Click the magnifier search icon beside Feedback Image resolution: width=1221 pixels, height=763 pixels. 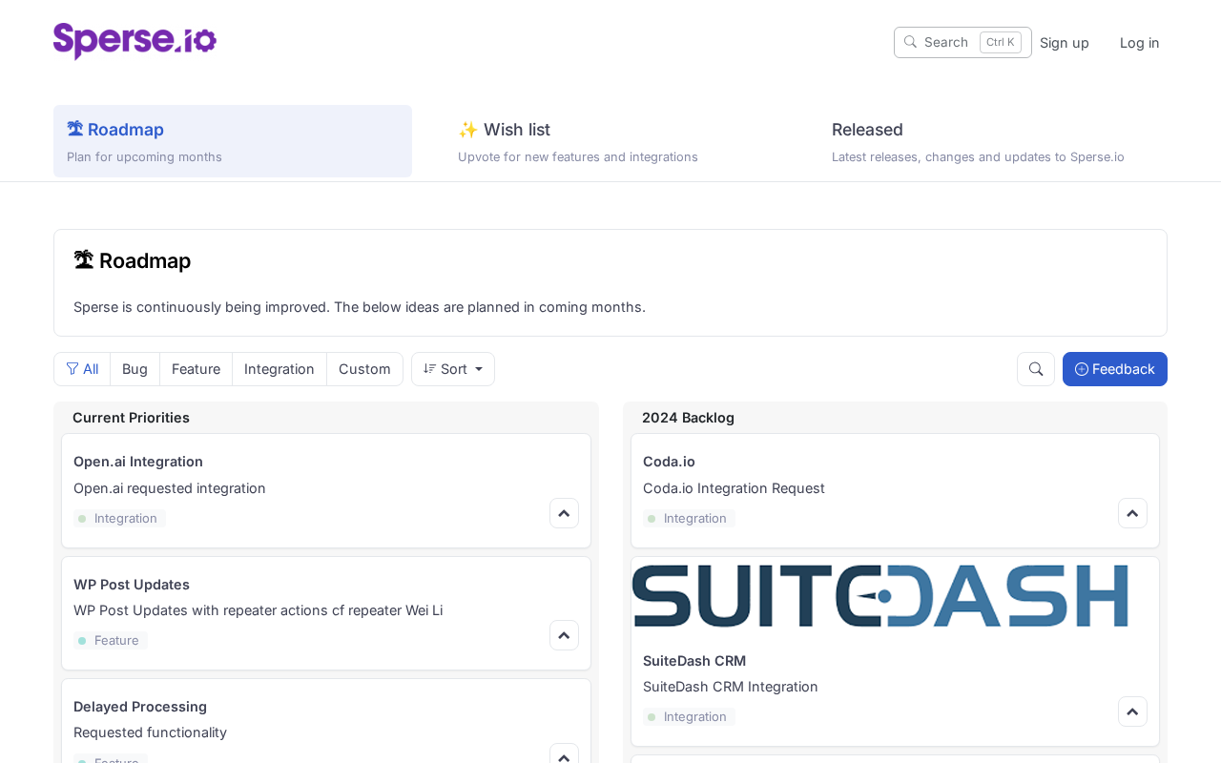point(1035,369)
